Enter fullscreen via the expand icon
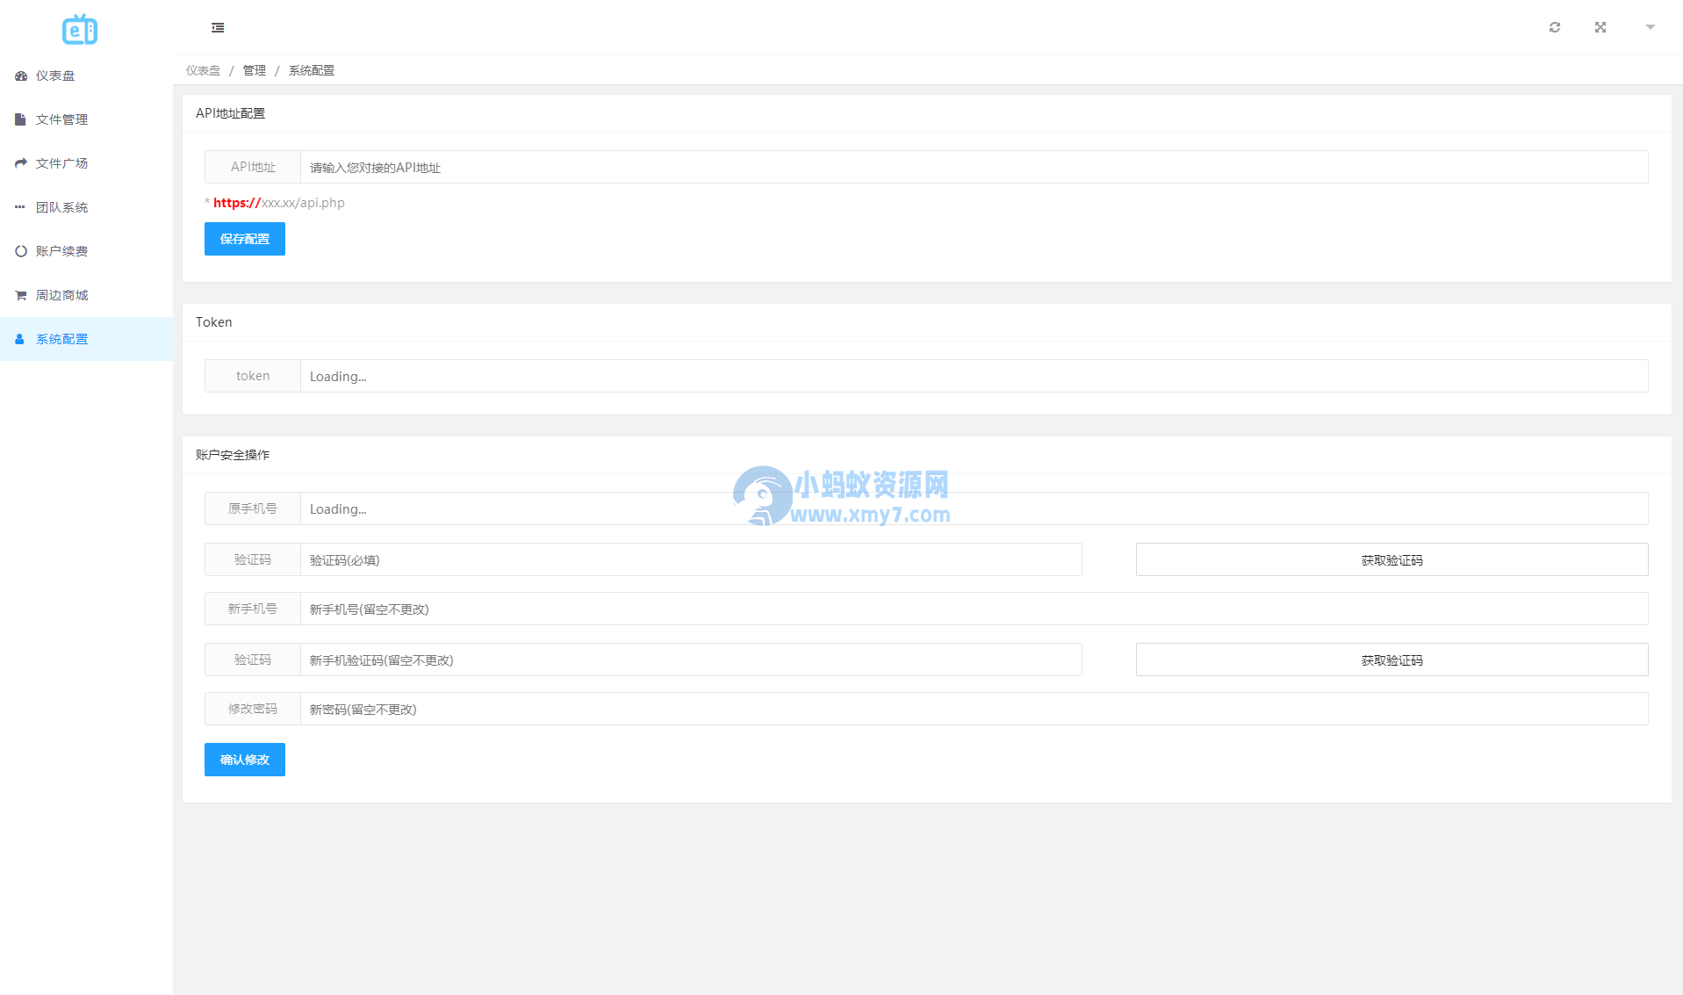This screenshot has height=995, width=1683. point(1600,27)
